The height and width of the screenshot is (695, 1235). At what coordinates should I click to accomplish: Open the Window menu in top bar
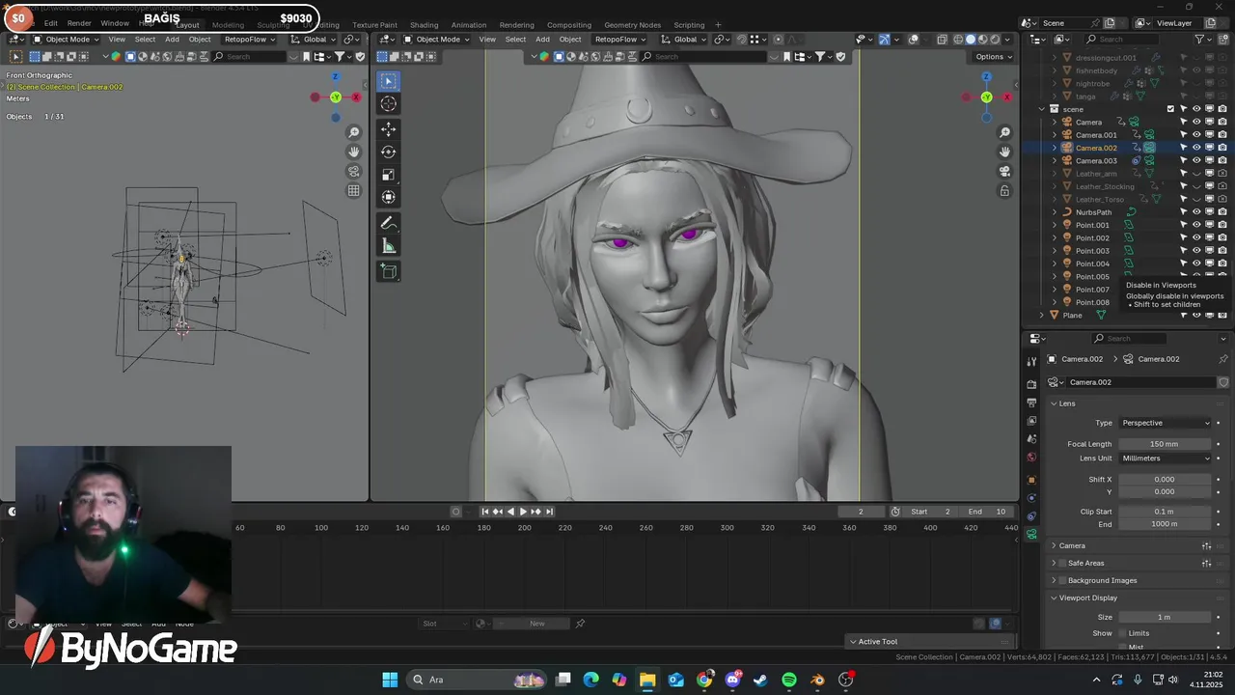tap(115, 23)
